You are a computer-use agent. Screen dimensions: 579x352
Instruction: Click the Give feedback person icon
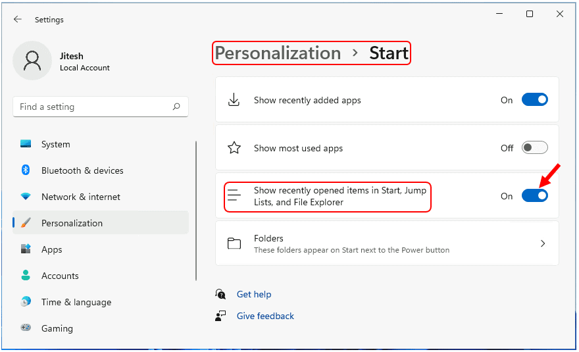pyautogui.click(x=220, y=316)
